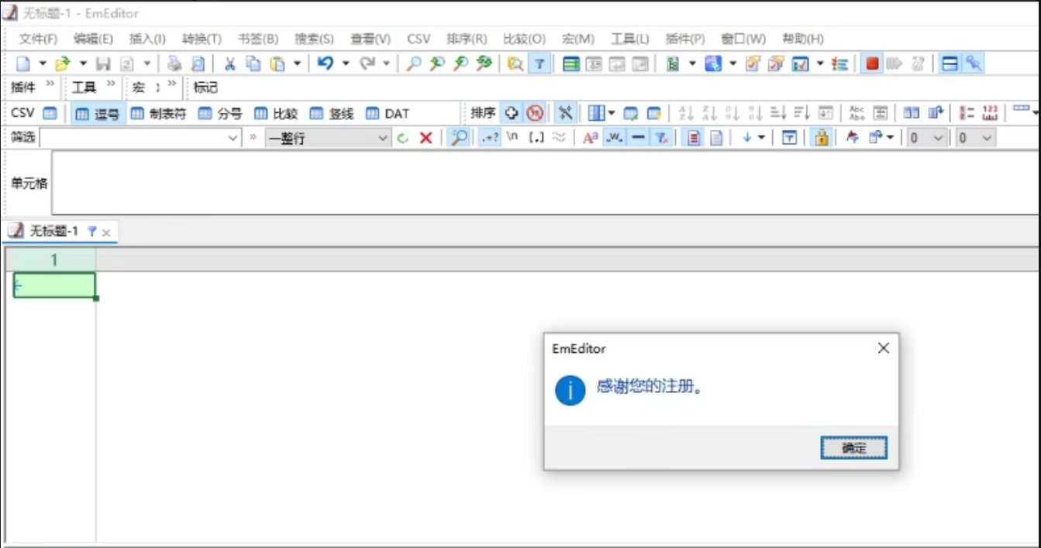Click the CSV table icon beside CSV label
The width and height of the screenshot is (1041, 548).
[50, 113]
